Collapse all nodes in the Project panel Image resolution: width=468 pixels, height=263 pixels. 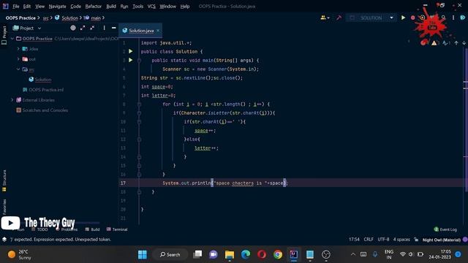[92, 28]
